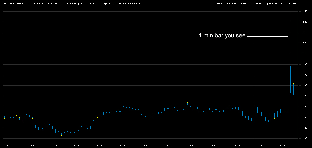Viewport: 312px width, 148px height.
Task: Click the eSKX SKECHERS USA symbol title
Action: tap(16, 3)
